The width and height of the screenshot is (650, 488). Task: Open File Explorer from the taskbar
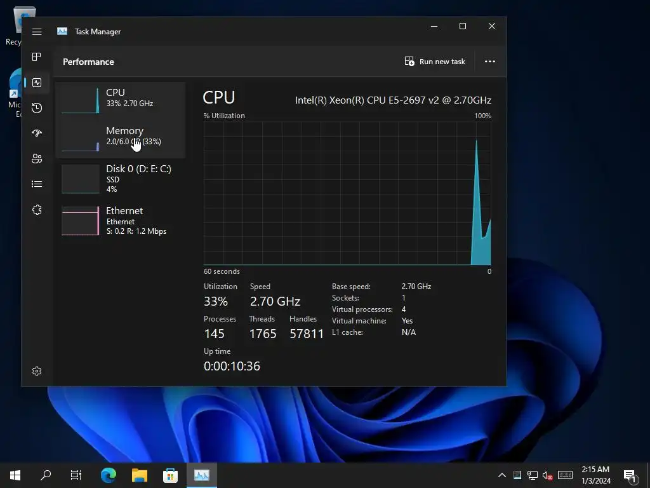pos(140,475)
